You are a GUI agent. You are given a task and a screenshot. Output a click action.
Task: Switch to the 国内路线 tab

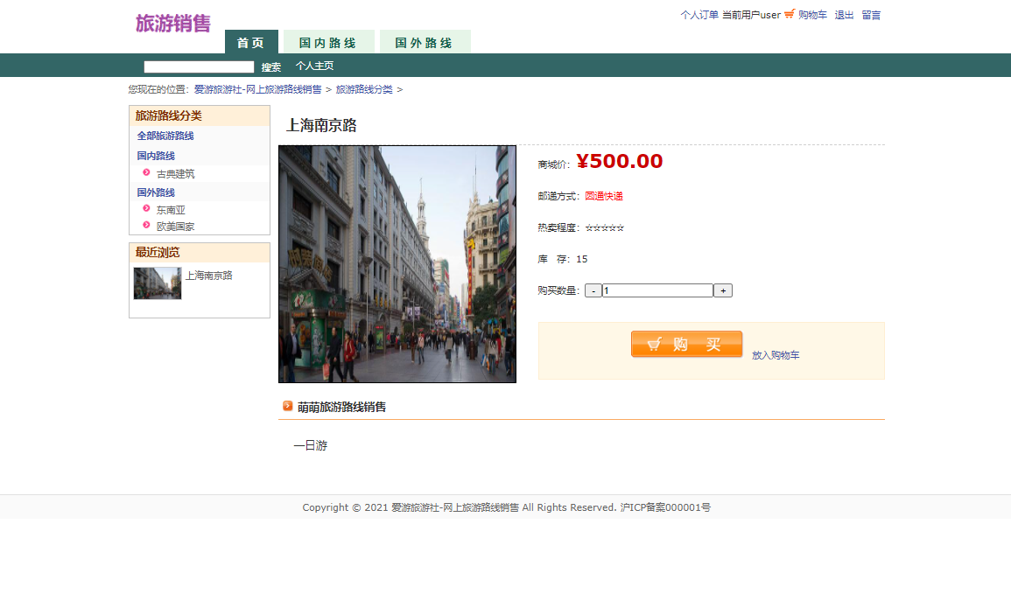pyautogui.click(x=328, y=42)
